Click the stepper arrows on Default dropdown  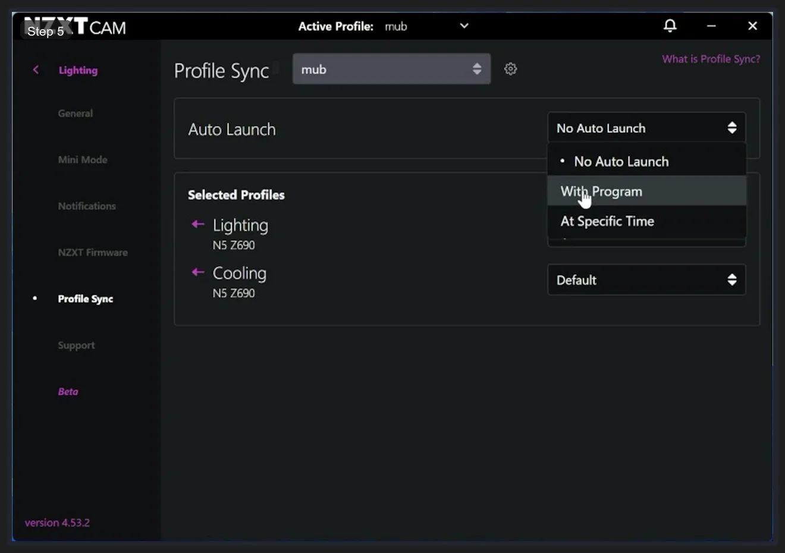pos(731,279)
